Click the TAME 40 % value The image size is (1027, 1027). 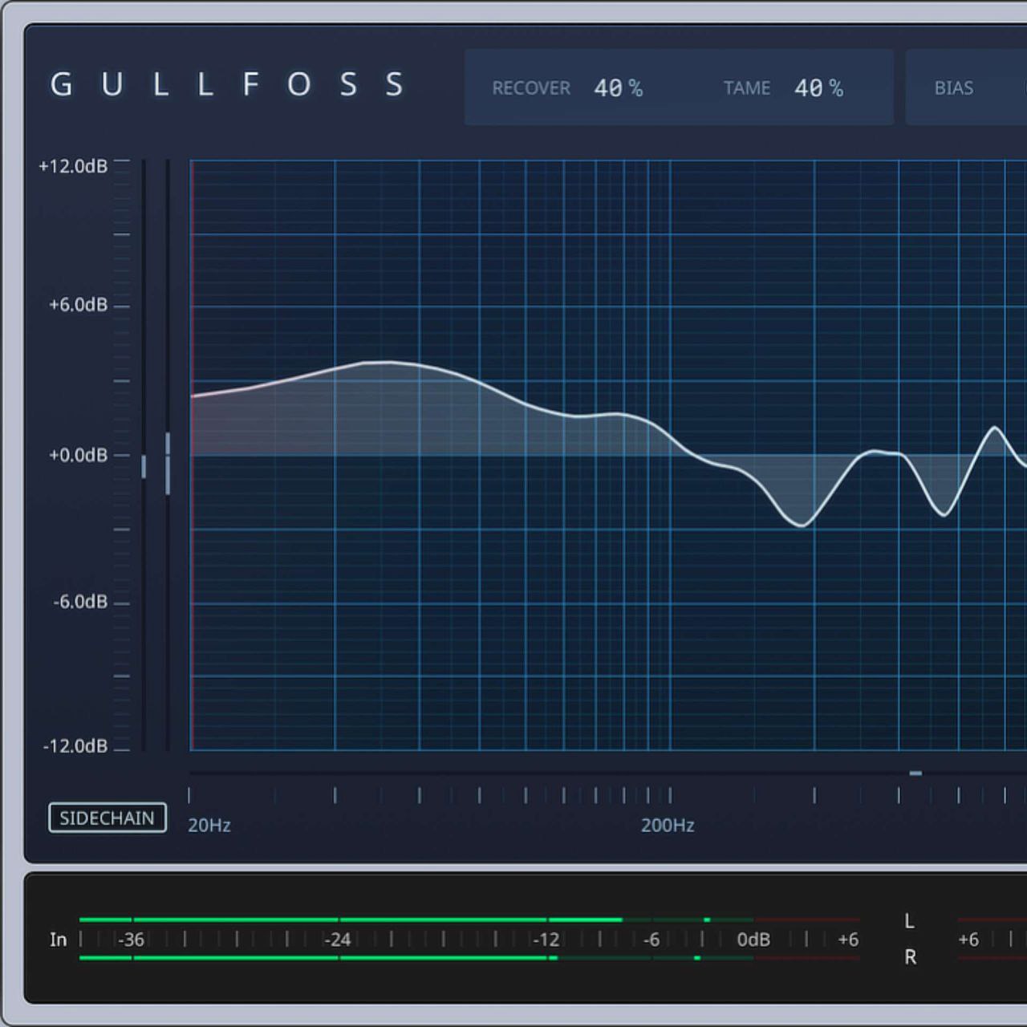pyautogui.click(x=818, y=88)
